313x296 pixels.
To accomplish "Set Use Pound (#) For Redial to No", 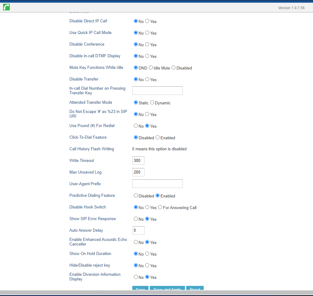I will 136,126.
